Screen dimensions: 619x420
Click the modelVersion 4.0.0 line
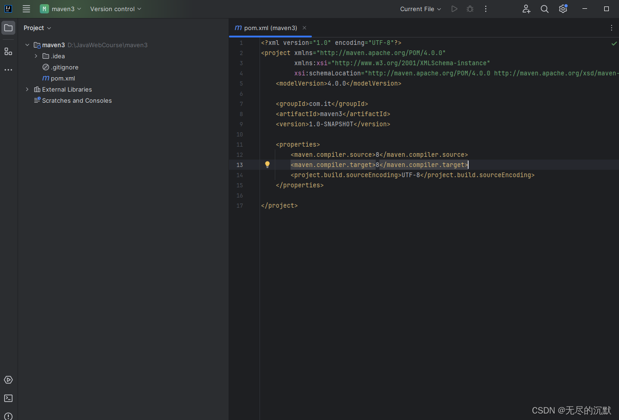click(339, 83)
